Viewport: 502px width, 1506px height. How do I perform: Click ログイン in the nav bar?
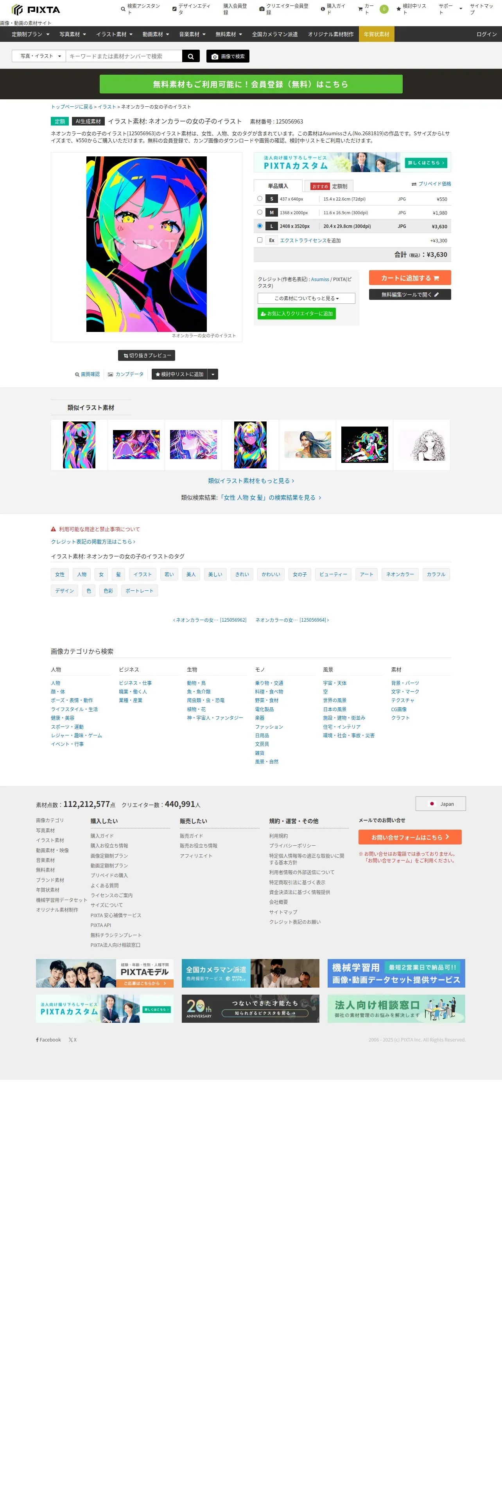pyautogui.click(x=486, y=34)
